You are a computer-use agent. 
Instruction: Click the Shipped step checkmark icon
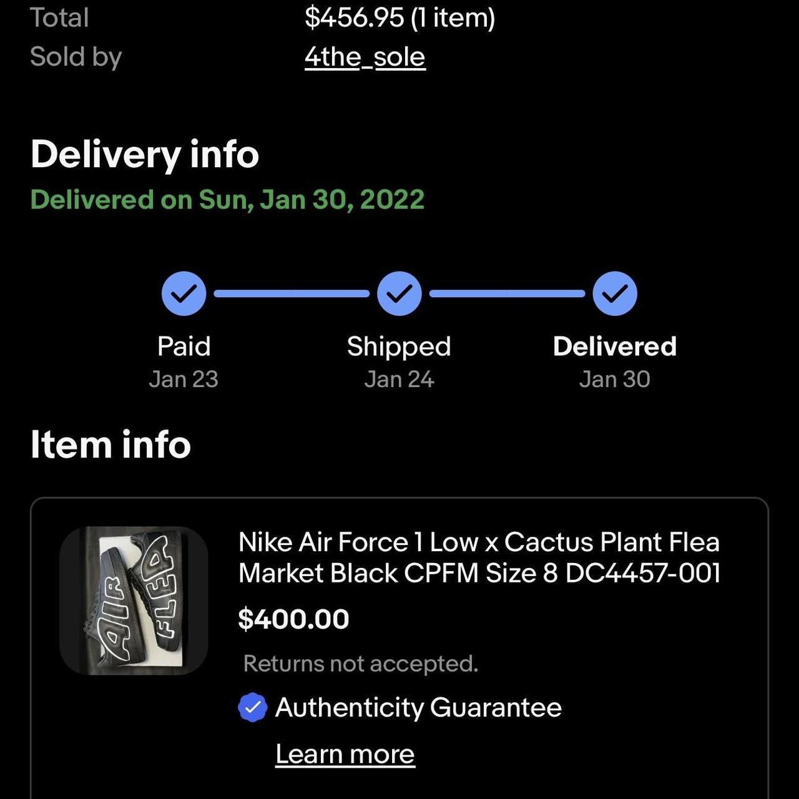tap(399, 293)
